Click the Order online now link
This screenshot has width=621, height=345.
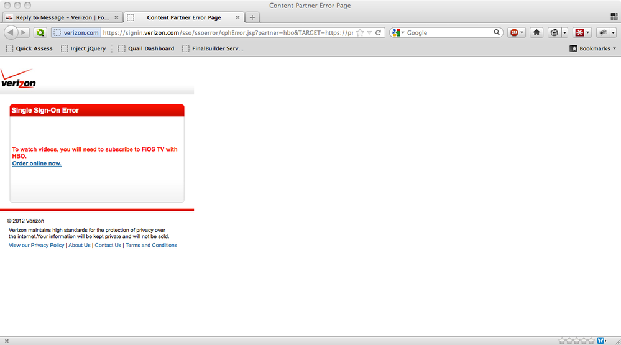pyautogui.click(x=37, y=163)
